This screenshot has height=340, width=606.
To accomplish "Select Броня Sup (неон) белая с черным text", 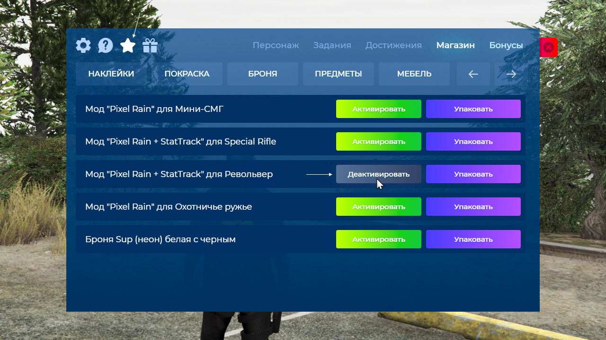I will (x=160, y=239).
